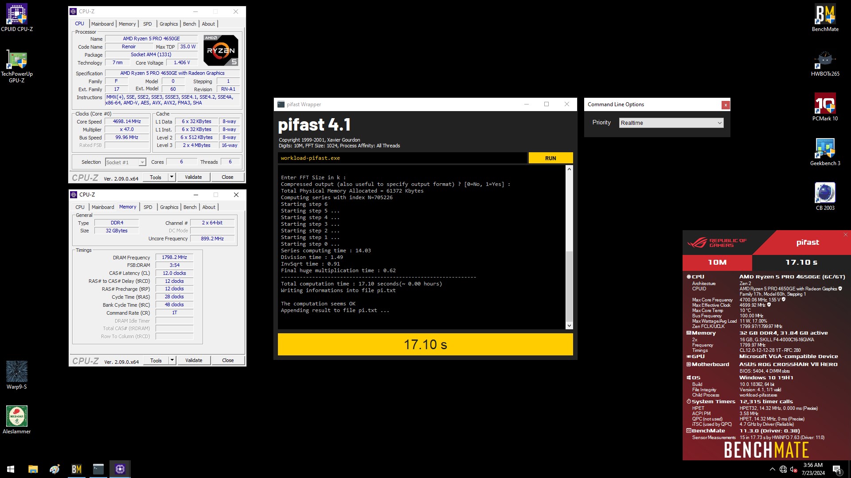The width and height of the screenshot is (851, 478).
Task: Click Close in lower CPU-Z window
Action: [228, 360]
